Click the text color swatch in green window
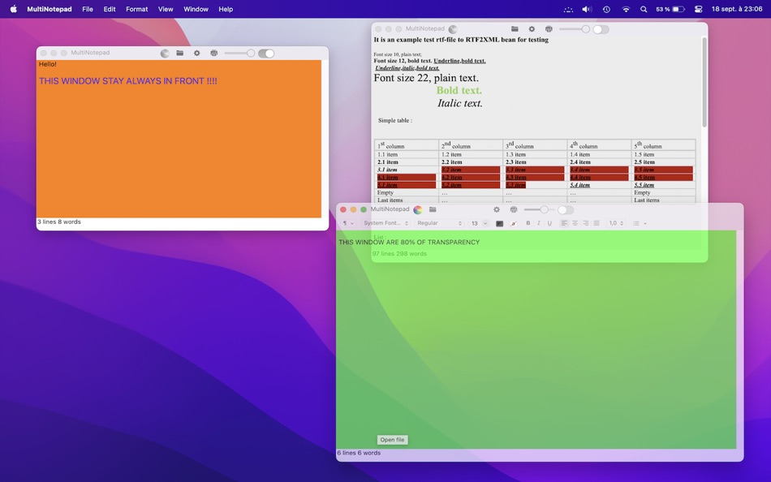This screenshot has height=482, width=771. click(x=500, y=223)
